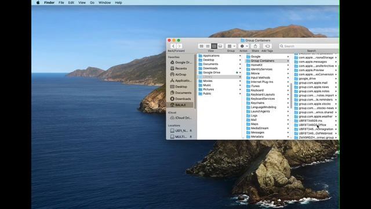This screenshot has height=209, width=371.
Task: Click the middle column scrollbar
Action: click(291, 95)
